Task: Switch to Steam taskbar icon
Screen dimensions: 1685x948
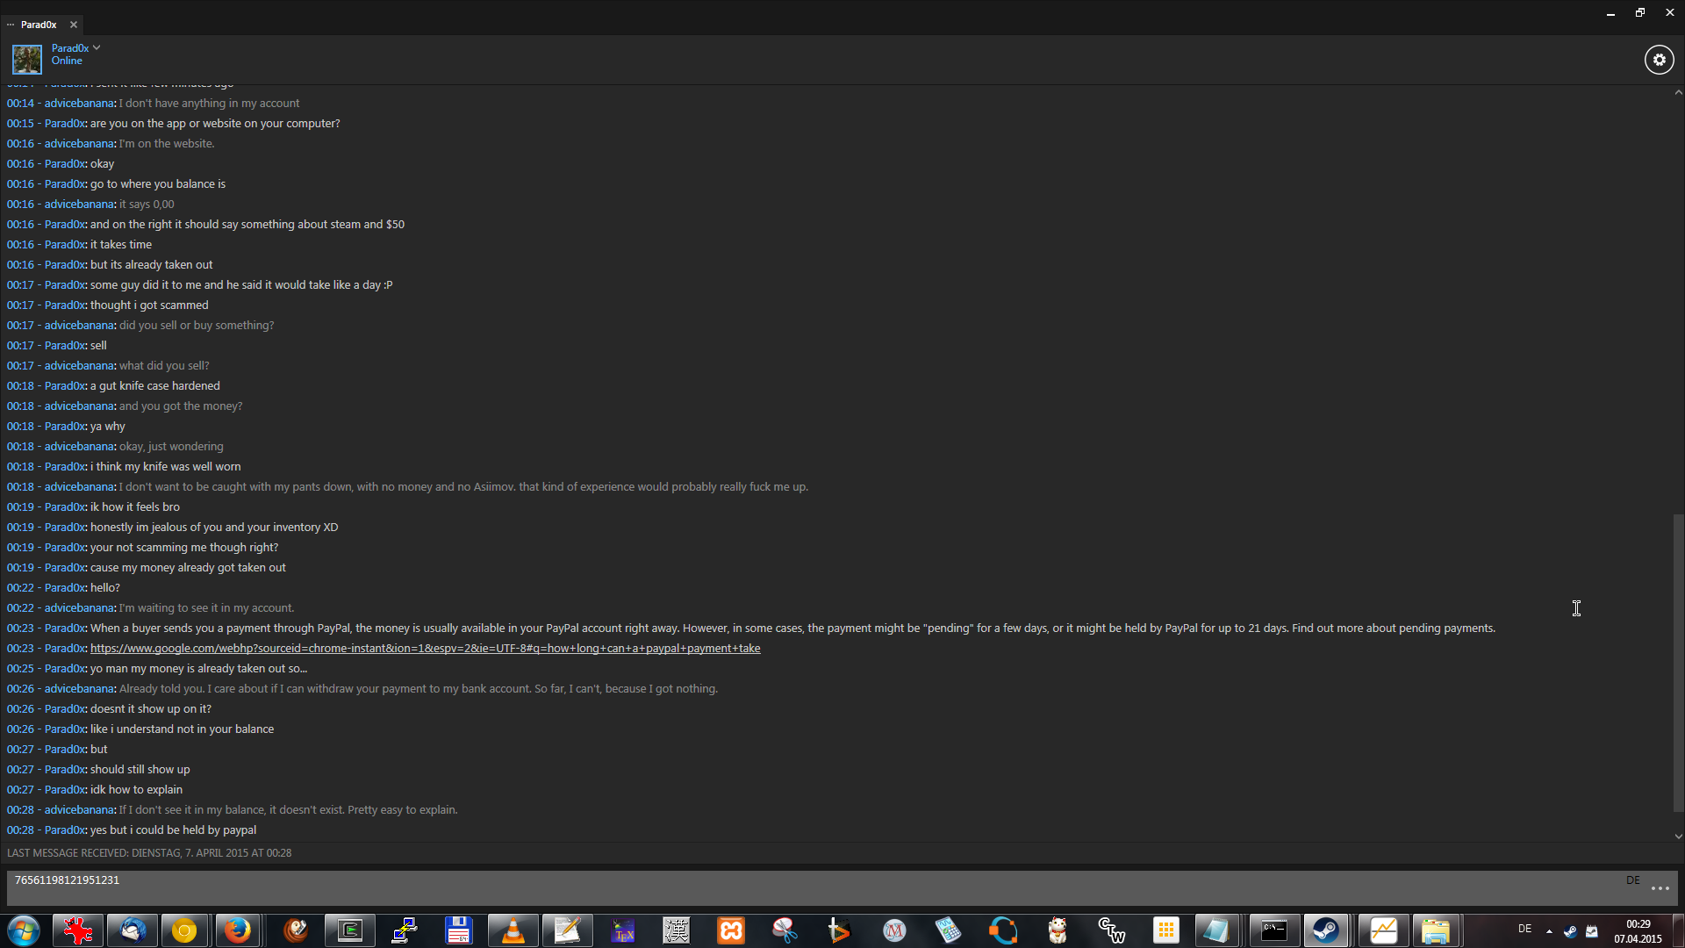Action: point(1325,930)
